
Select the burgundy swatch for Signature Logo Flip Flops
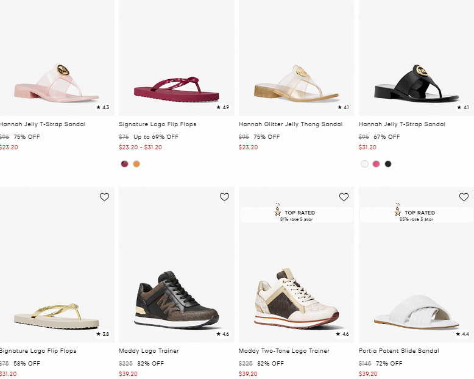coord(125,164)
